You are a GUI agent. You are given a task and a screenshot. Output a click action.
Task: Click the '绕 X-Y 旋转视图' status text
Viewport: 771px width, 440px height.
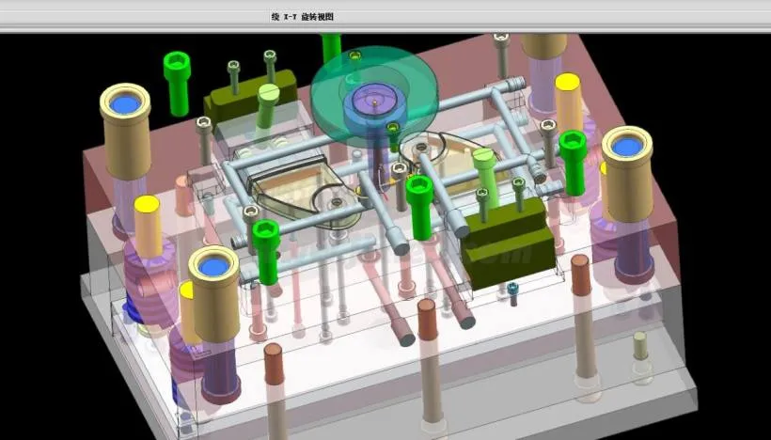303,17
